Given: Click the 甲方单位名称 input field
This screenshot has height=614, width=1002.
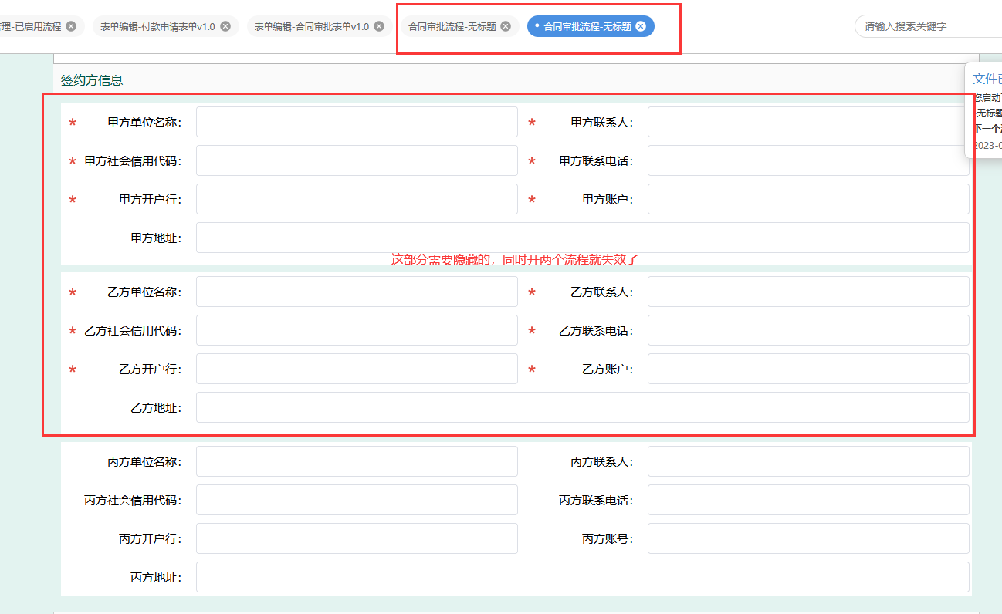Looking at the screenshot, I should (x=357, y=122).
